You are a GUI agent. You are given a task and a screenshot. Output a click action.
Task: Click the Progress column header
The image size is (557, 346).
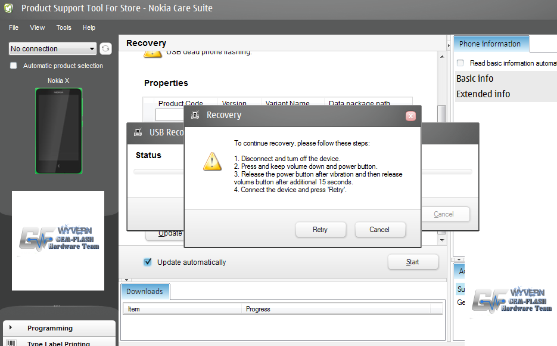pos(336,309)
